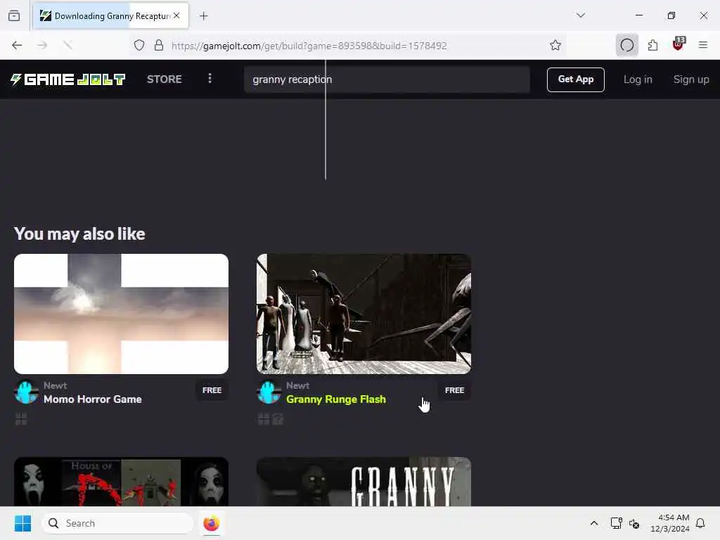View site security lock information

pyautogui.click(x=159, y=45)
